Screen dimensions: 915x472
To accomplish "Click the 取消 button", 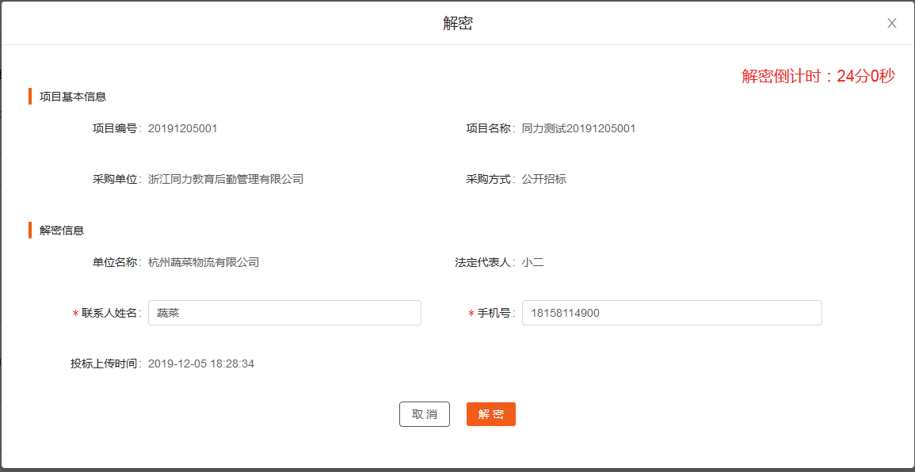I will click(425, 414).
